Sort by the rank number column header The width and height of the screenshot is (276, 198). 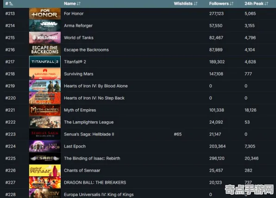9,4
